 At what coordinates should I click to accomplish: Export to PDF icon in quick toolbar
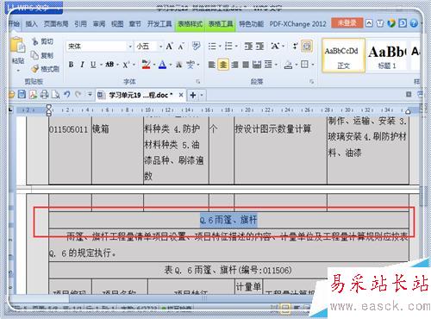33,94
